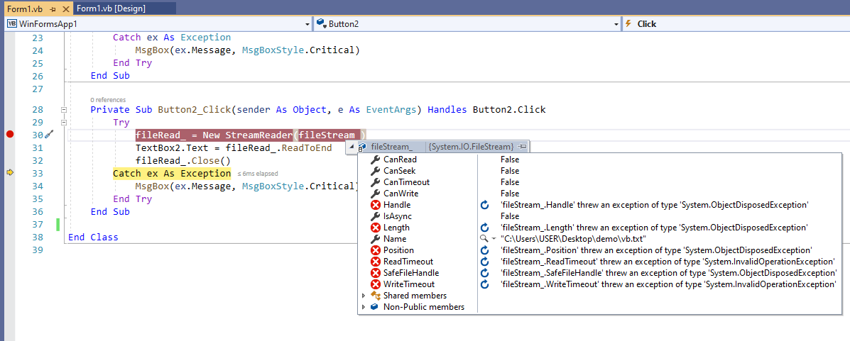Refresh the Handle property value
This screenshot has width=850, height=341.
[x=485, y=205]
